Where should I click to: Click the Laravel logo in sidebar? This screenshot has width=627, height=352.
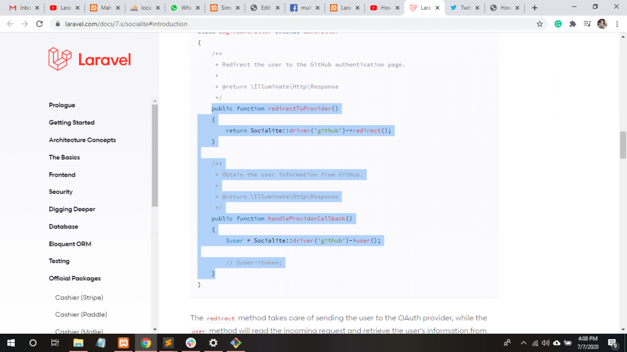89,59
